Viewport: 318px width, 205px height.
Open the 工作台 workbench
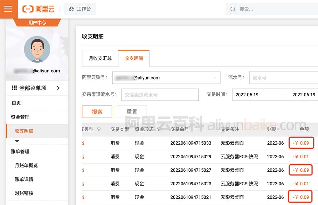[80, 9]
